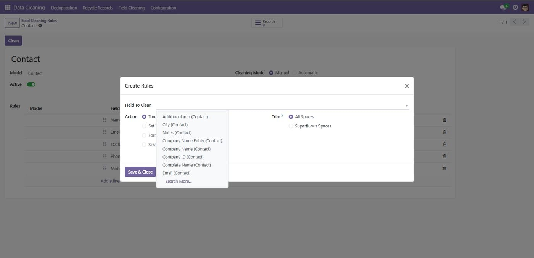Open the conversations chat icon
Image resolution: width=534 pixels, height=258 pixels.
[x=504, y=7]
